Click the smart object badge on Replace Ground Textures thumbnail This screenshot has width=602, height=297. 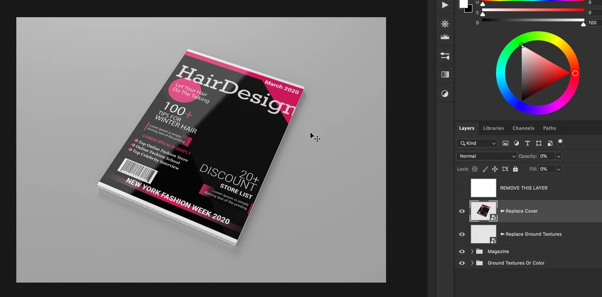click(x=493, y=241)
